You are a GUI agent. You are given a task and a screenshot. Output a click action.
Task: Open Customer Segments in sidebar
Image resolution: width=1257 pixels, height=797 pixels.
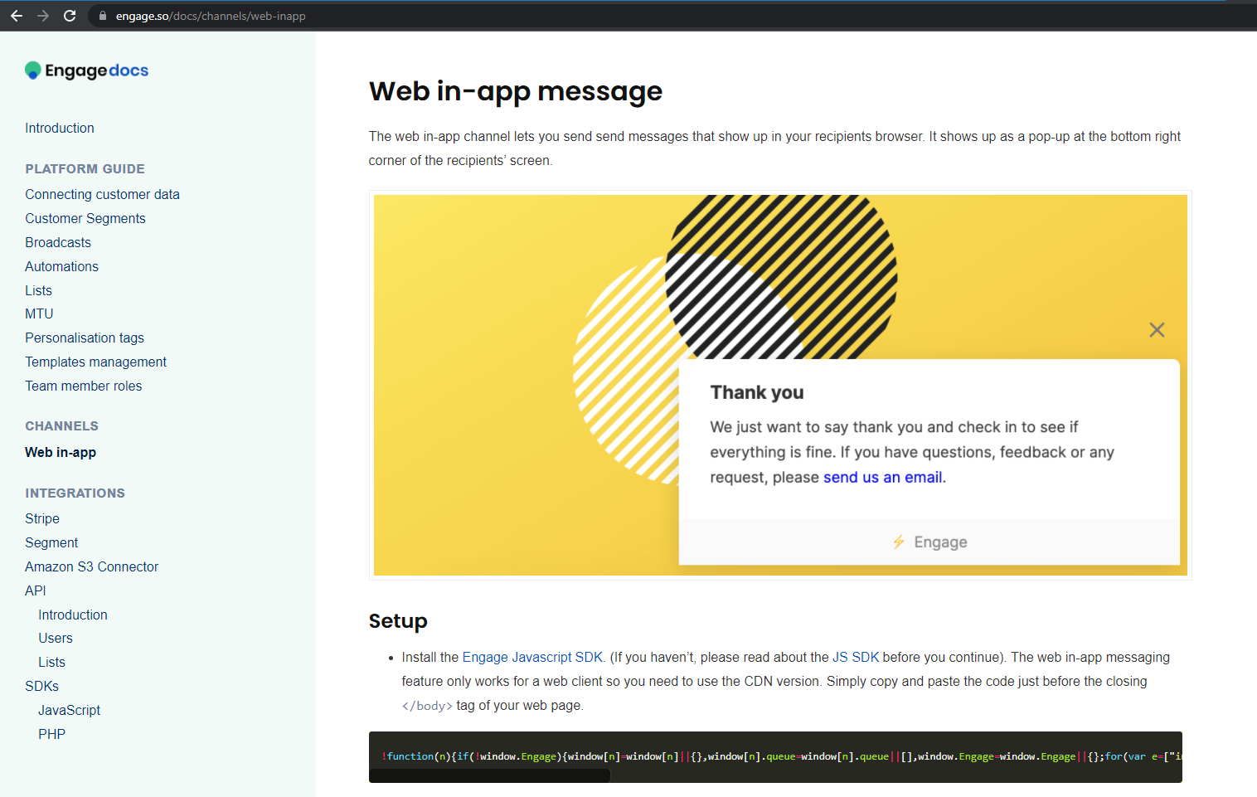[85, 218]
